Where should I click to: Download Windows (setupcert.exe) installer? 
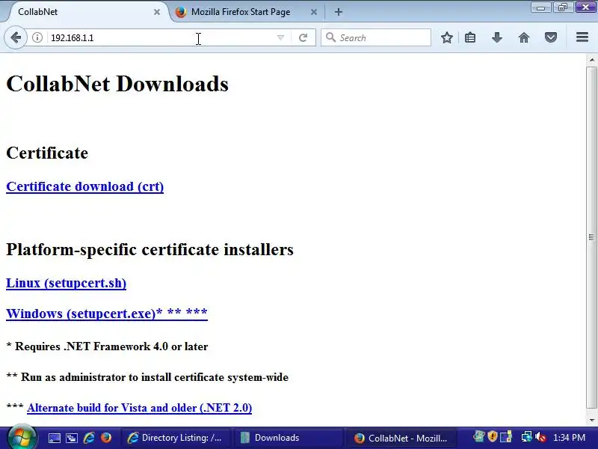(x=107, y=314)
